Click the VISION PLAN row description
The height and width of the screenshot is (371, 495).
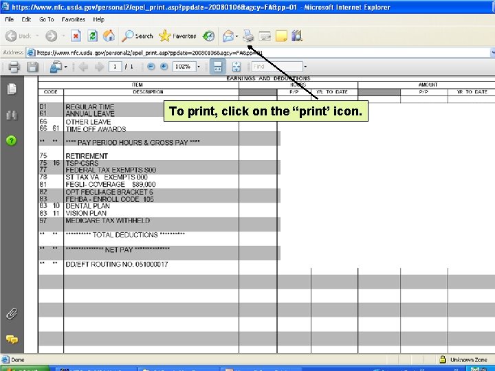pos(86,213)
